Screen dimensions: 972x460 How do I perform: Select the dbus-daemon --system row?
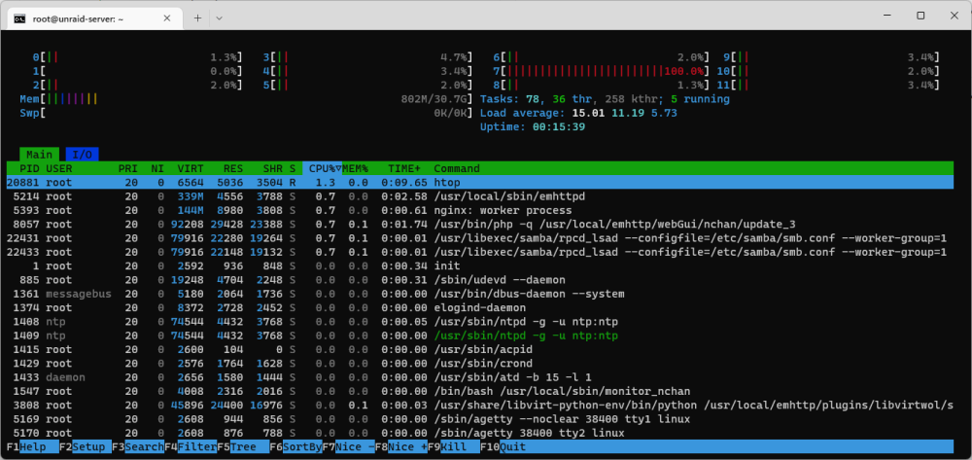(x=480, y=294)
